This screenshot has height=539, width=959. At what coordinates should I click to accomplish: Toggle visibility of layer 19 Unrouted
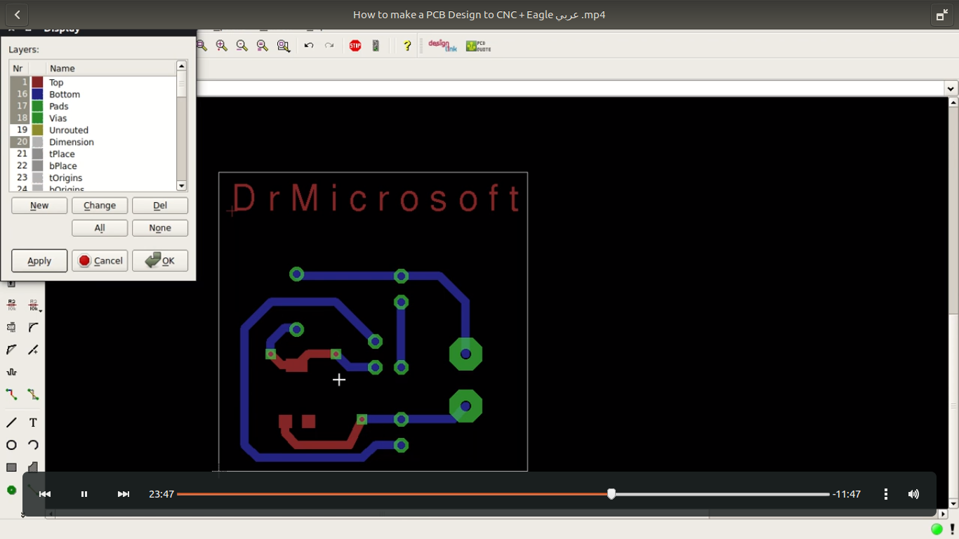pos(20,130)
